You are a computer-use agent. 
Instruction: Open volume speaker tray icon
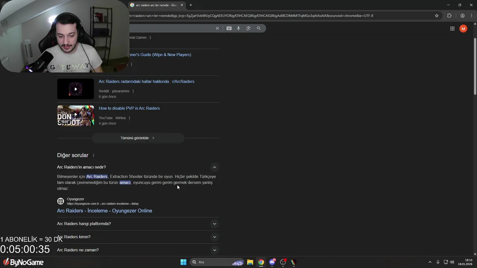click(x=452, y=262)
